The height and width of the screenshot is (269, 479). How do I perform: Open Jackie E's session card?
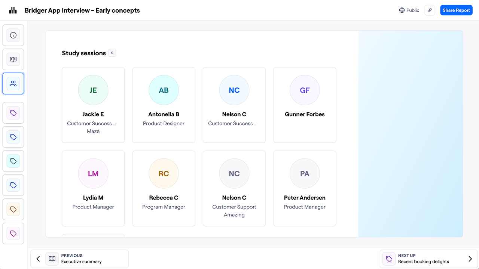click(x=93, y=105)
